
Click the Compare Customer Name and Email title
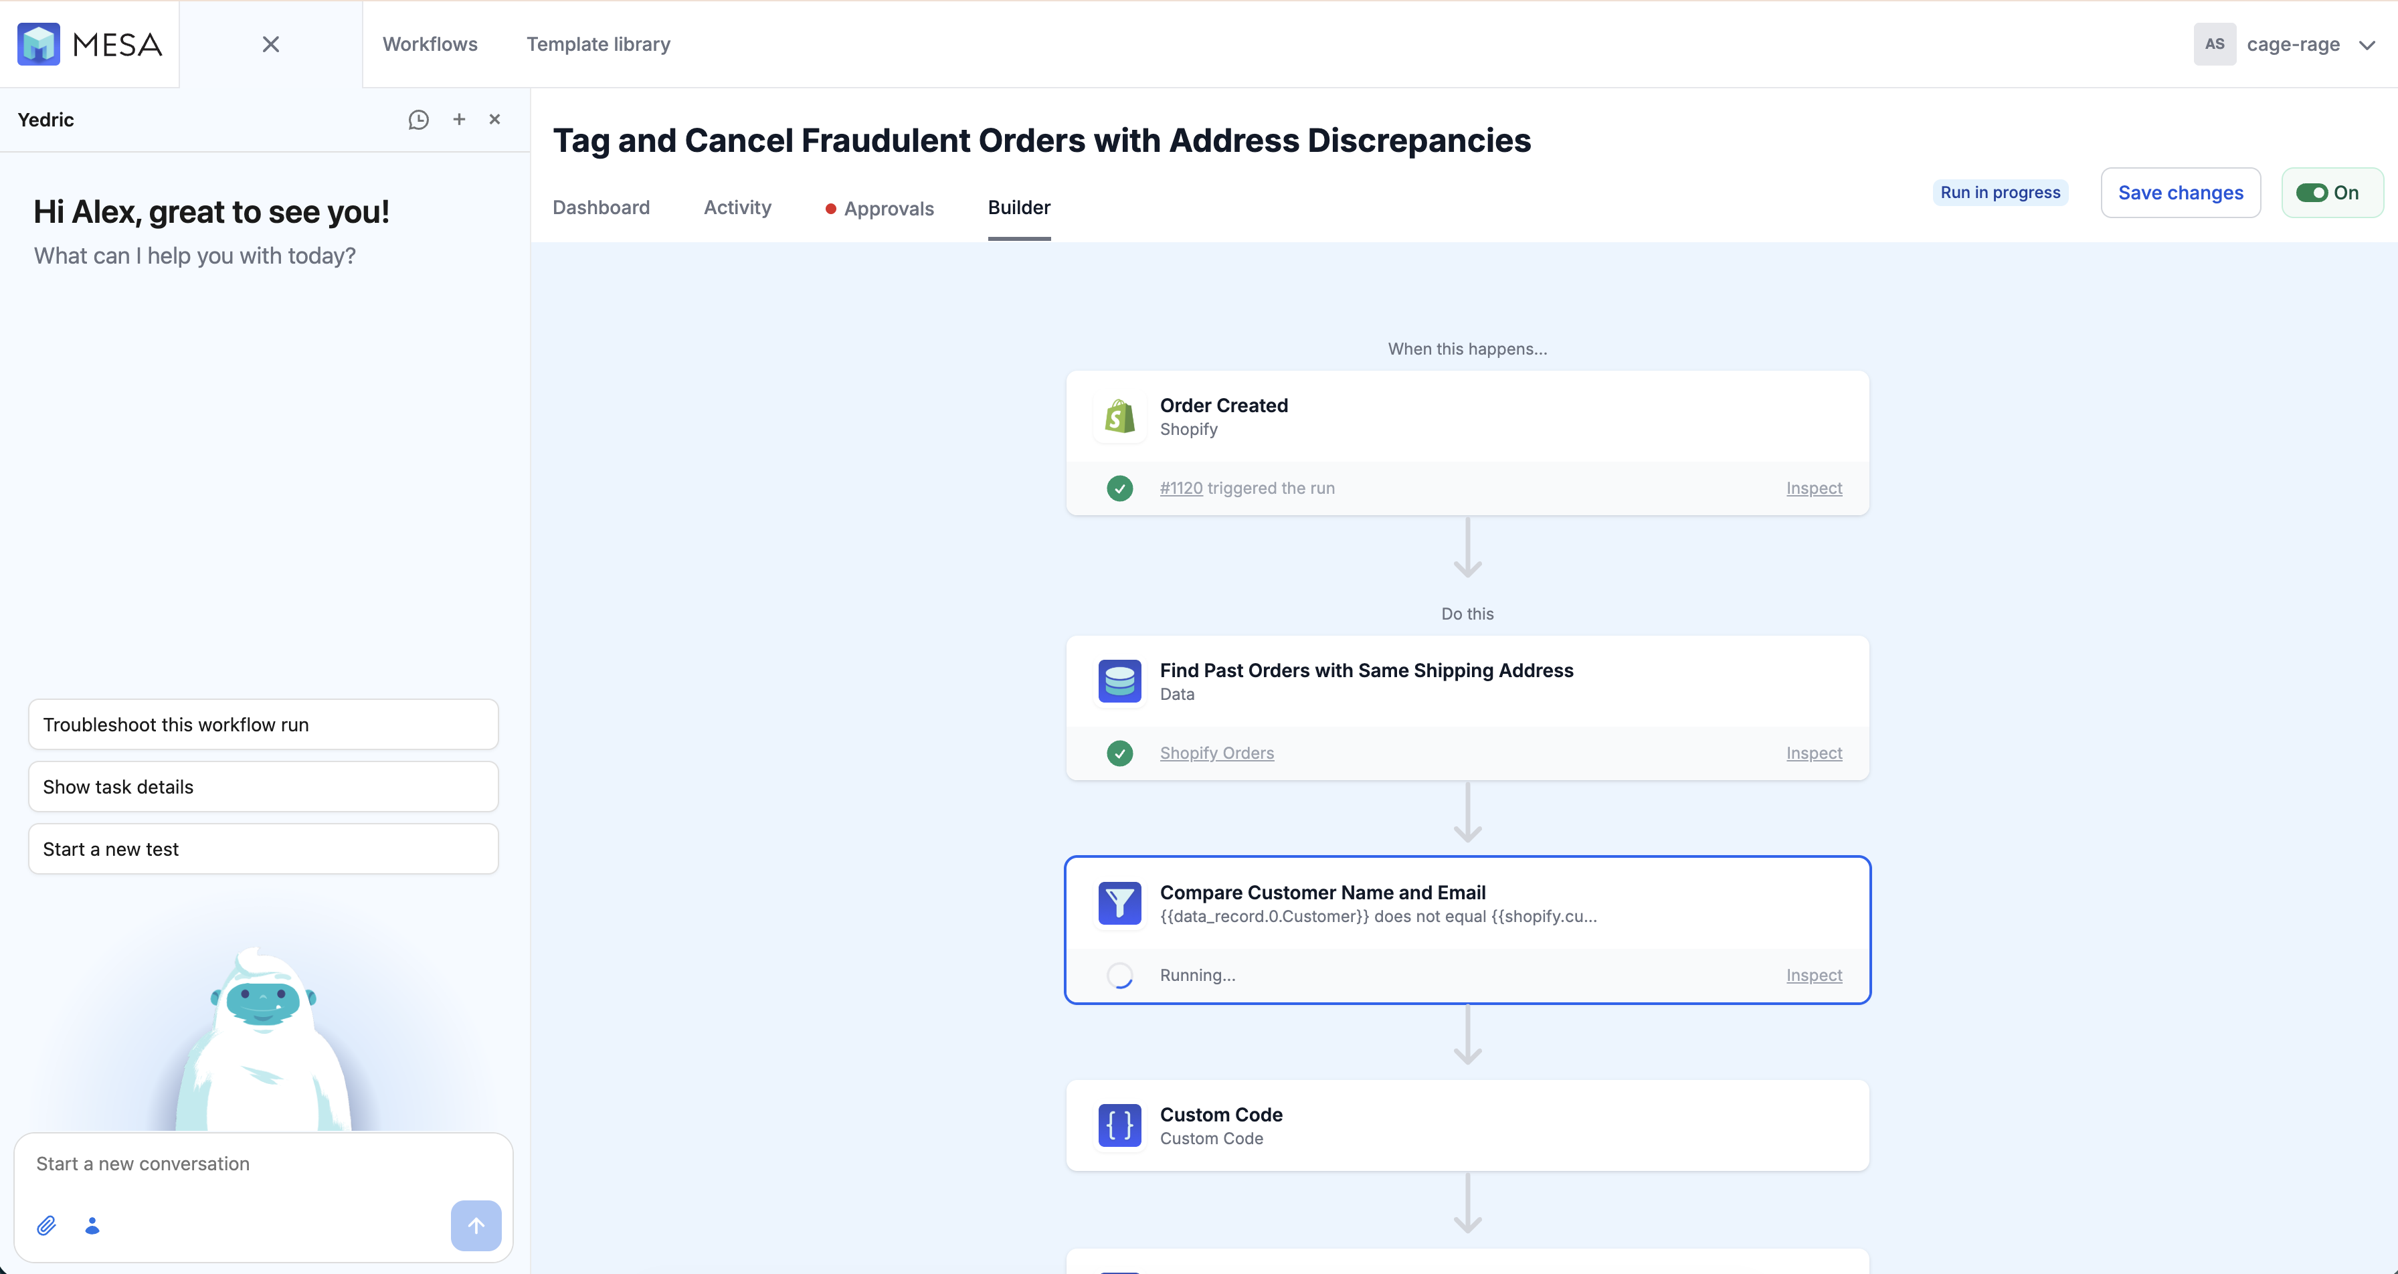click(x=1323, y=892)
